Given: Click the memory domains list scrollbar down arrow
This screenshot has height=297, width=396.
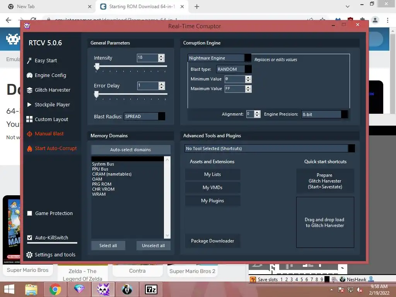Looking at the screenshot, I should coord(167,236).
